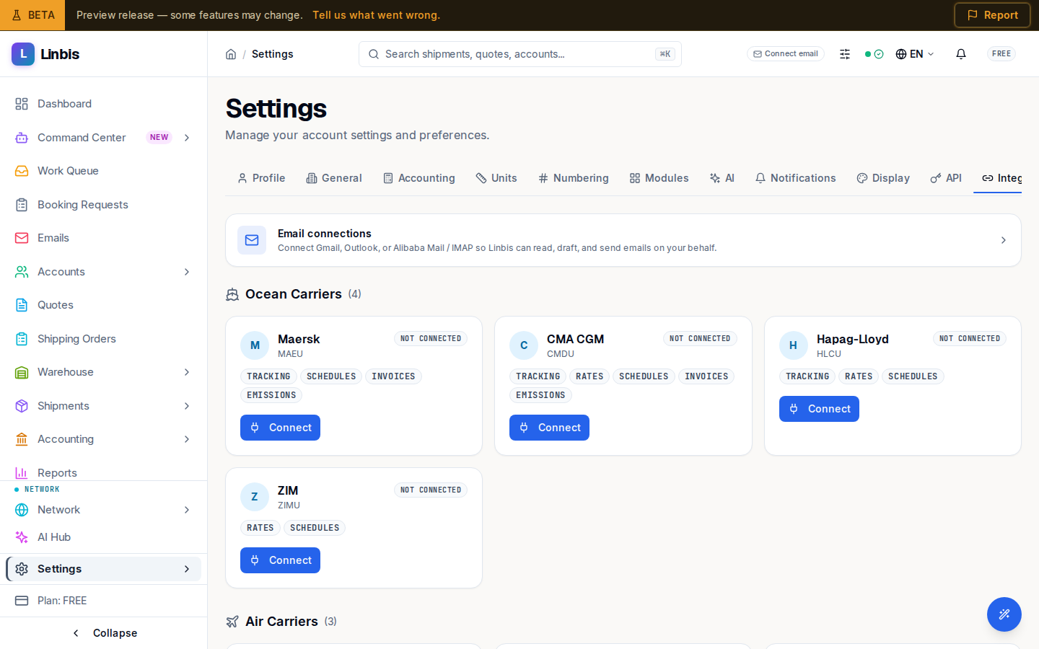The image size is (1039, 649).
Task: Click the Report button in beta banner
Action: pos(992,15)
